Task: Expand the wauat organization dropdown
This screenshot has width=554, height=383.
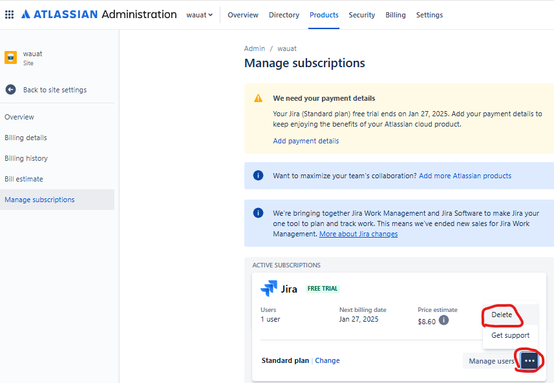Action: (200, 15)
